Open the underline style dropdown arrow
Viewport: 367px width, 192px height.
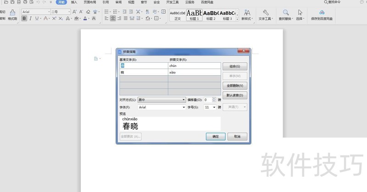coord(41,18)
